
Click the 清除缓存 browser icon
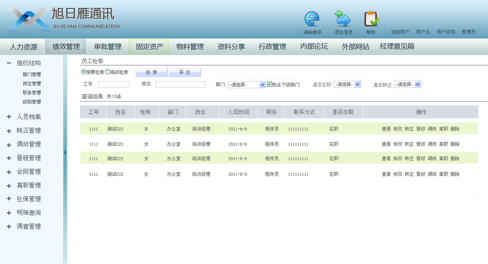[x=312, y=19]
